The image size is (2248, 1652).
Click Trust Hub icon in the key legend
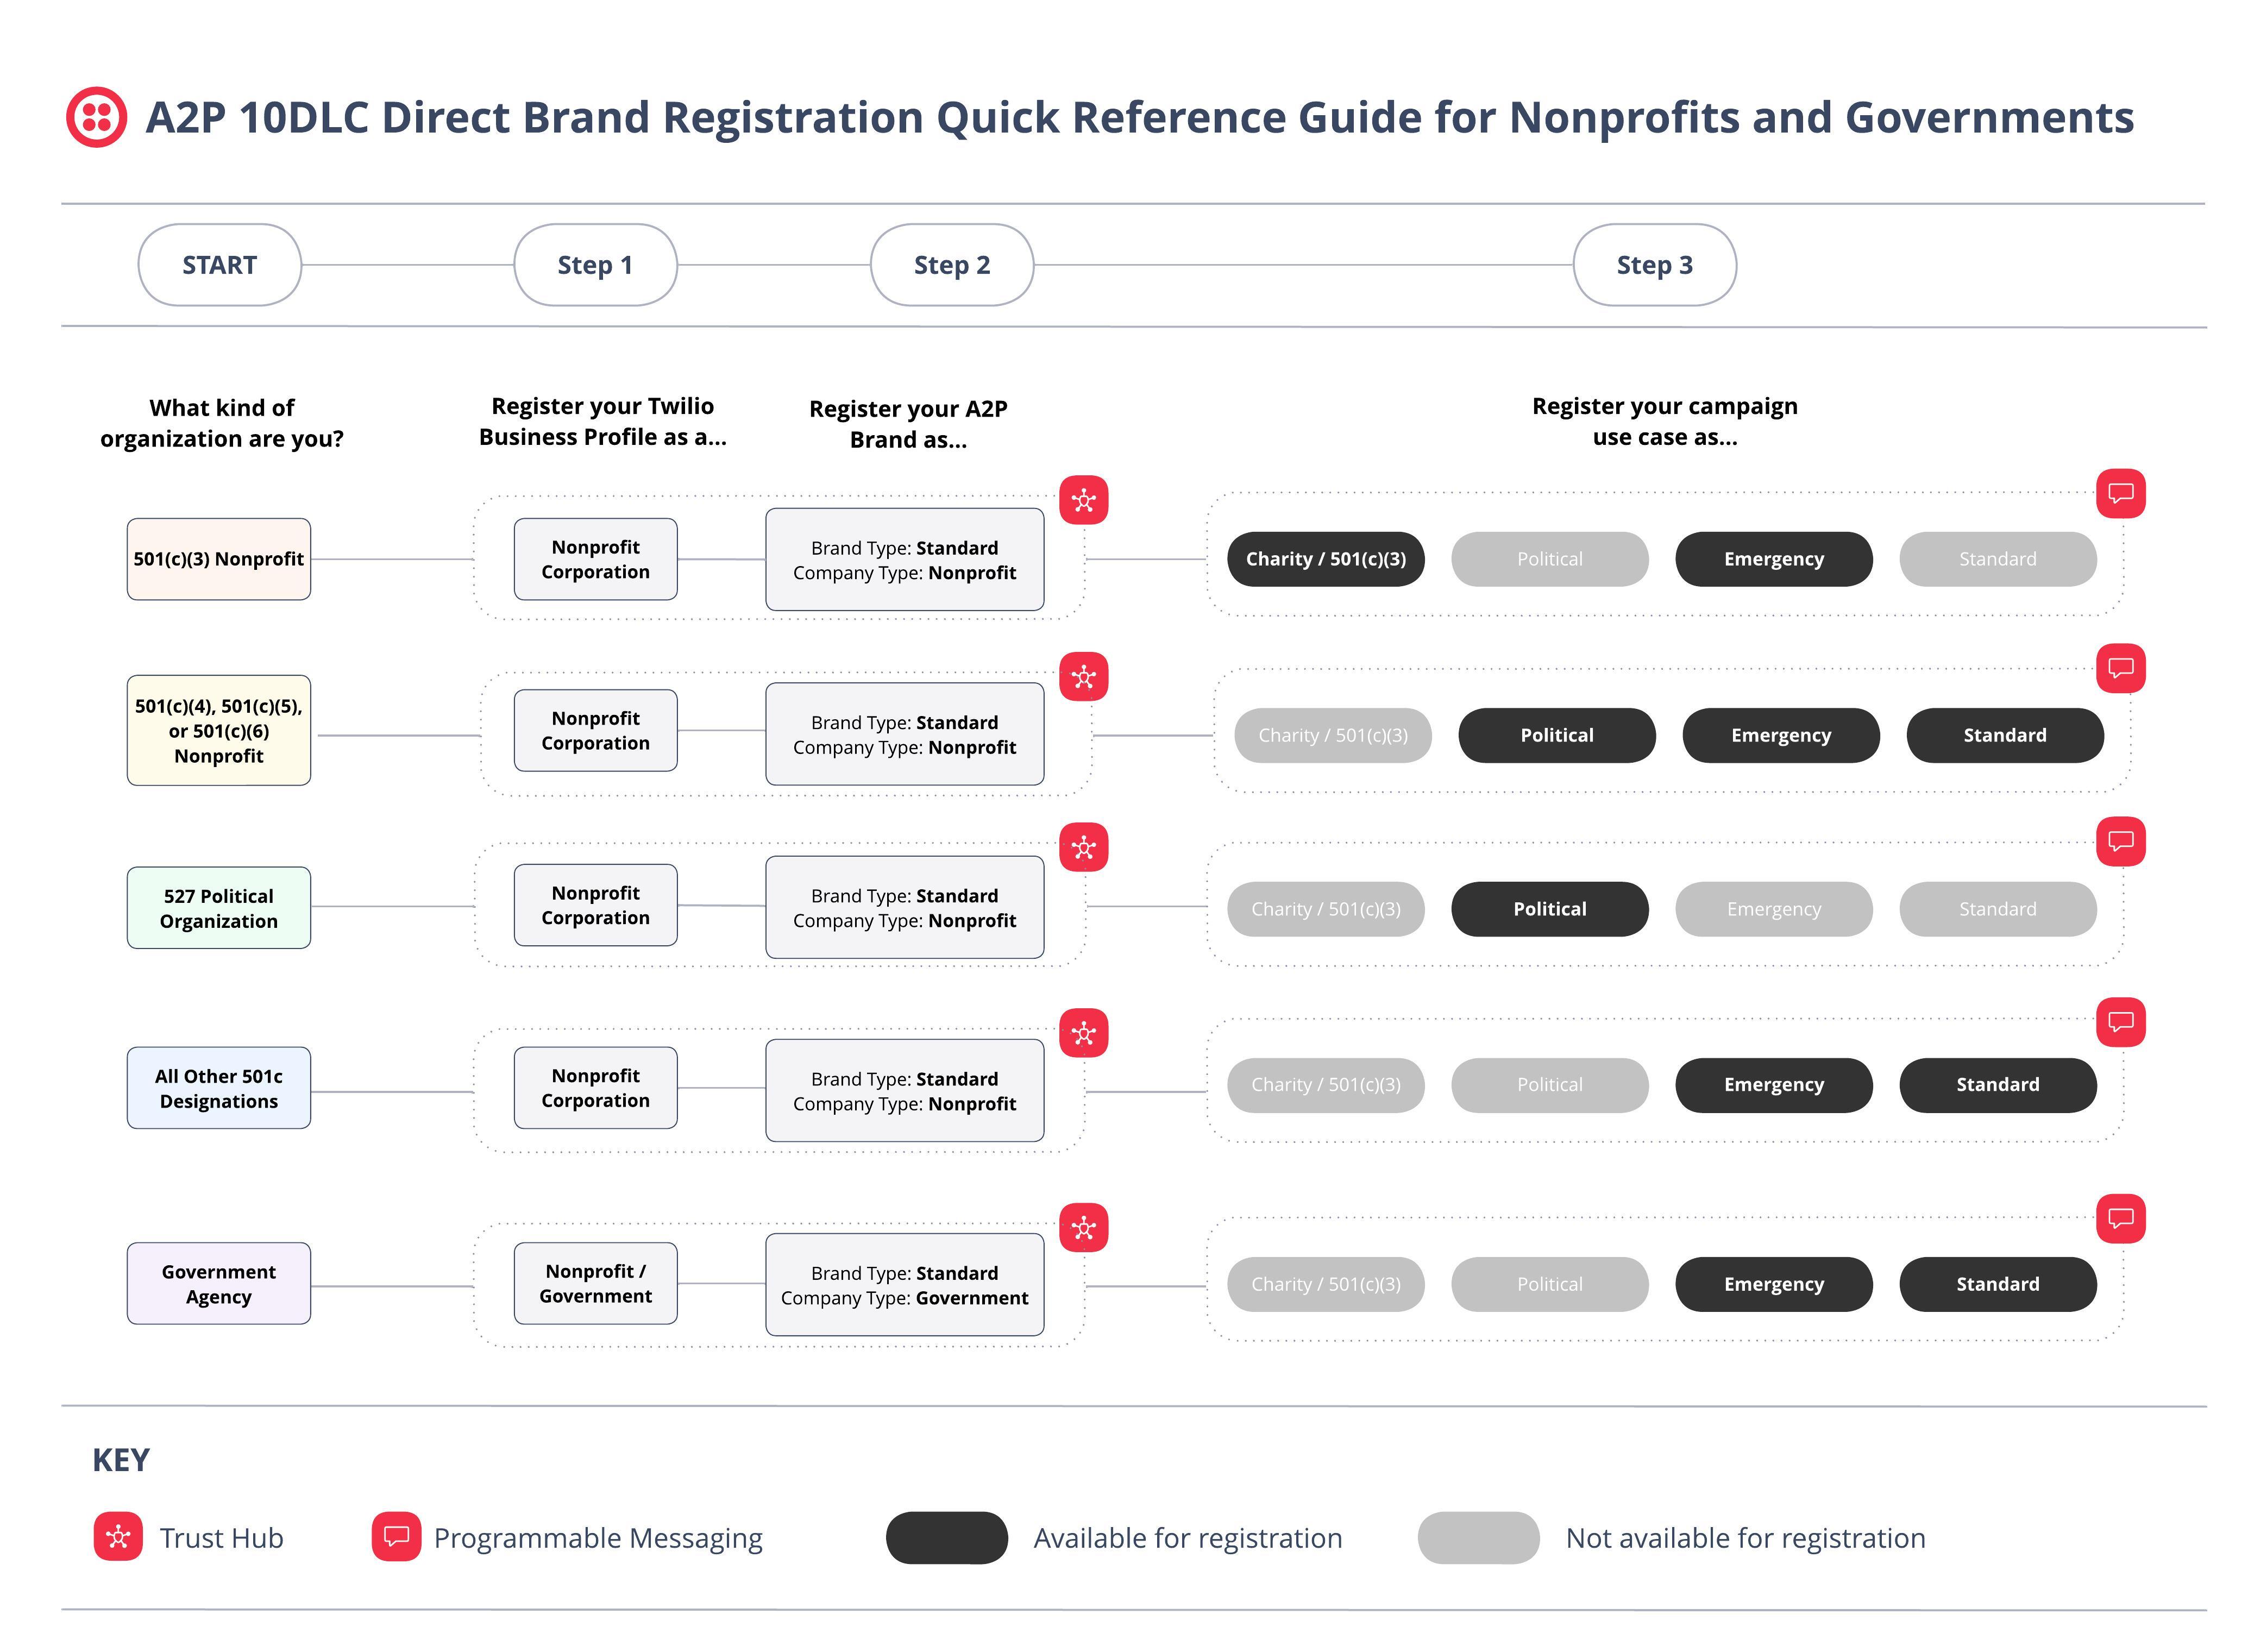pos(118,1537)
